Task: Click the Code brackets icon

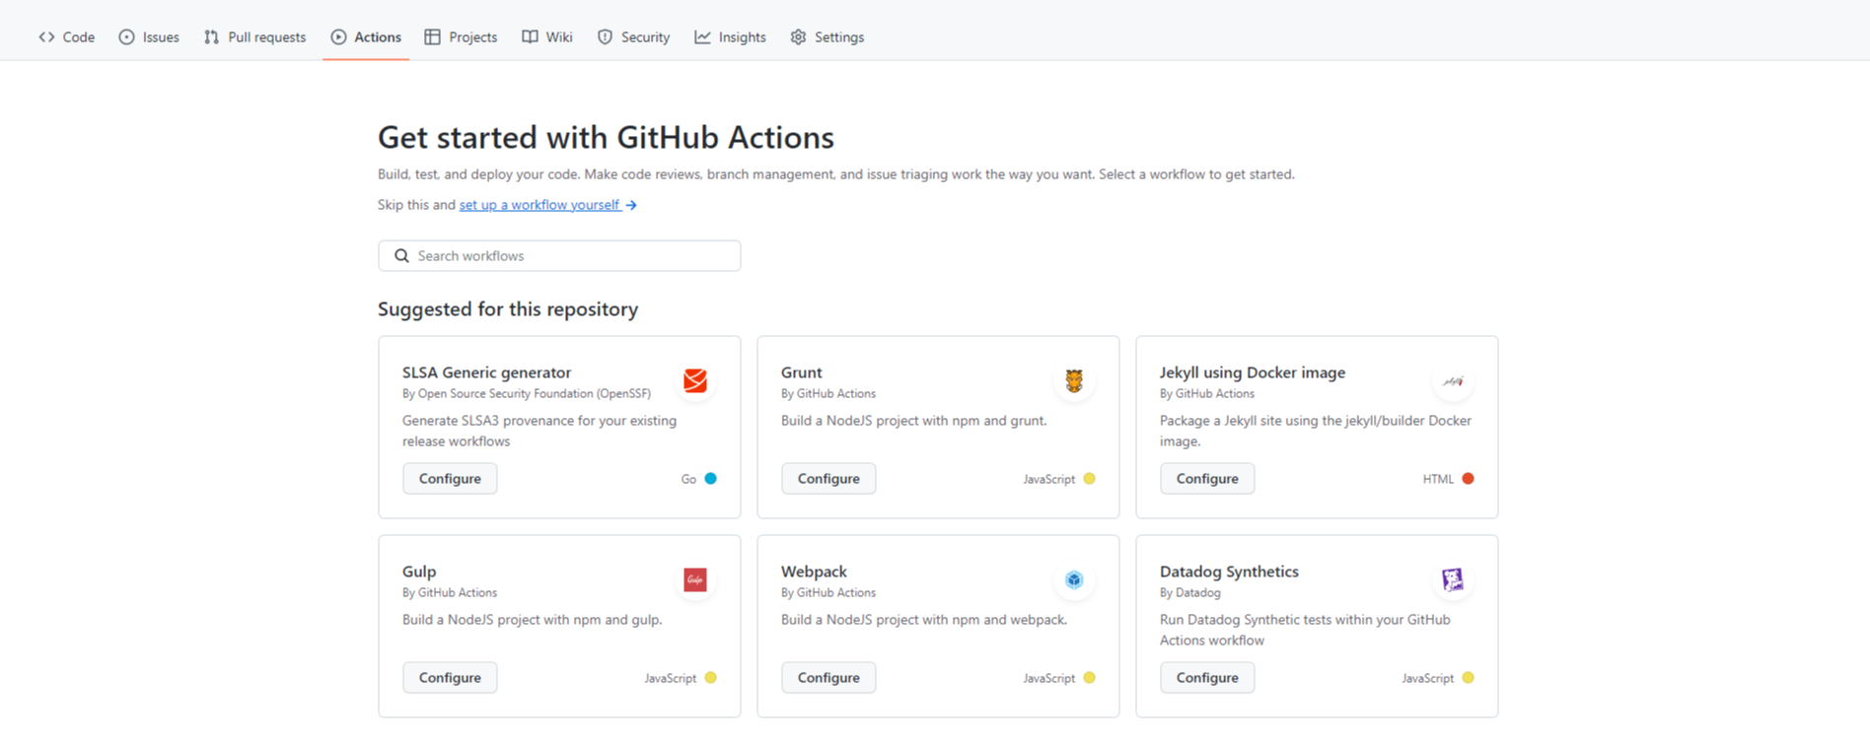Action: click(46, 36)
